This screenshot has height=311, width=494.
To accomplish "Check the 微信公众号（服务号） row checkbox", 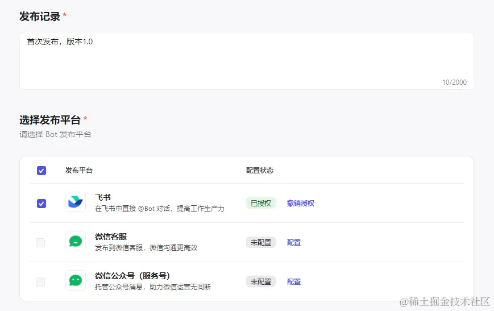I will pyautogui.click(x=40, y=281).
